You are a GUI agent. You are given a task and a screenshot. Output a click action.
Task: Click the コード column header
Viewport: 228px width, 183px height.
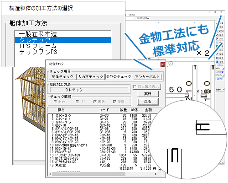104,110
